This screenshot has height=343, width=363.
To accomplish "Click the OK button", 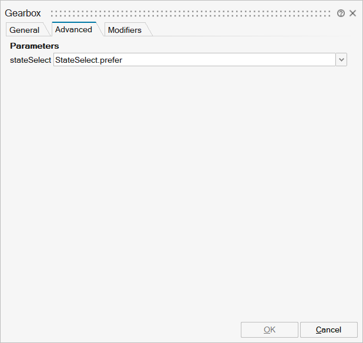I will point(270,330).
